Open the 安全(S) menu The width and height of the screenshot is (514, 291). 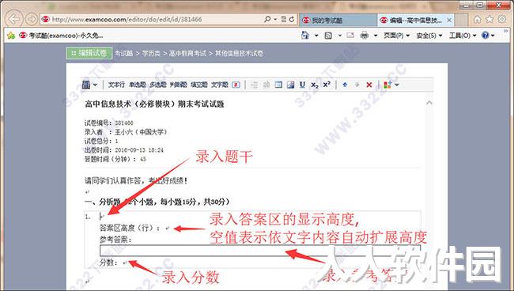point(429,36)
